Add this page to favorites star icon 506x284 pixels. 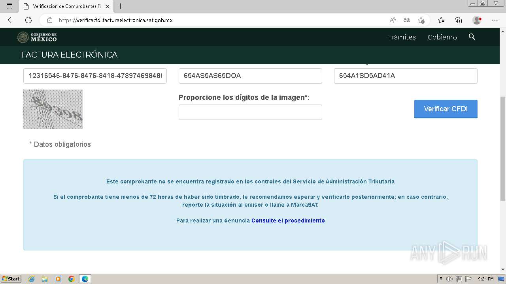coord(421,20)
